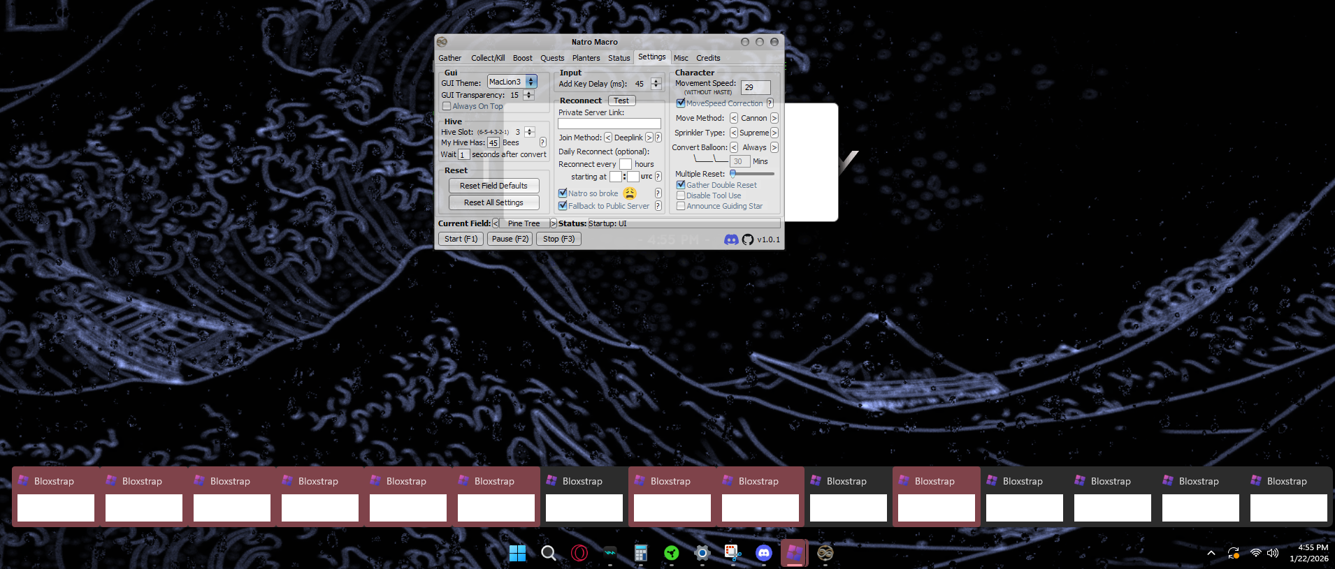Open the Discord app from the taskbar
1335x569 pixels.
tap(764, 554)
